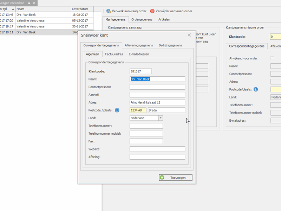The image size is (281, 211).
Task: Switch to the Afleveringsgegevens tab in the dialog
Action: tap(139, 45)
